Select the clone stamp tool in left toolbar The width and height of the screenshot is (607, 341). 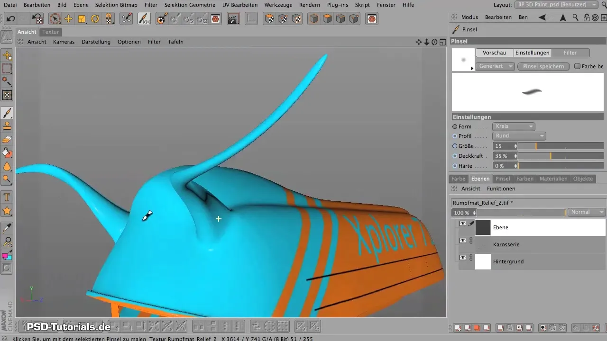click(7, 126)
